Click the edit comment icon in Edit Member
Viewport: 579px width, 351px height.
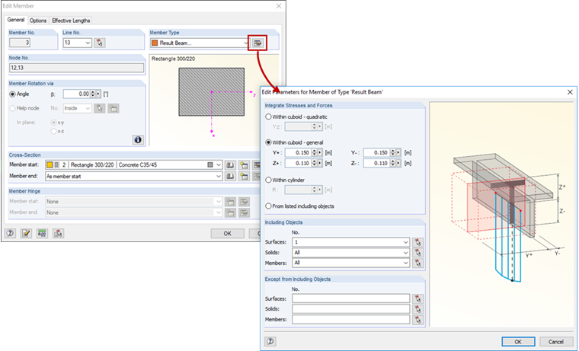coord(26,233)
